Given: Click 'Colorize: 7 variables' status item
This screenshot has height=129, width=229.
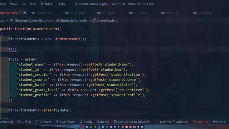Looking at the screenshot, I should pyautogui.click(x=174, y=122).
